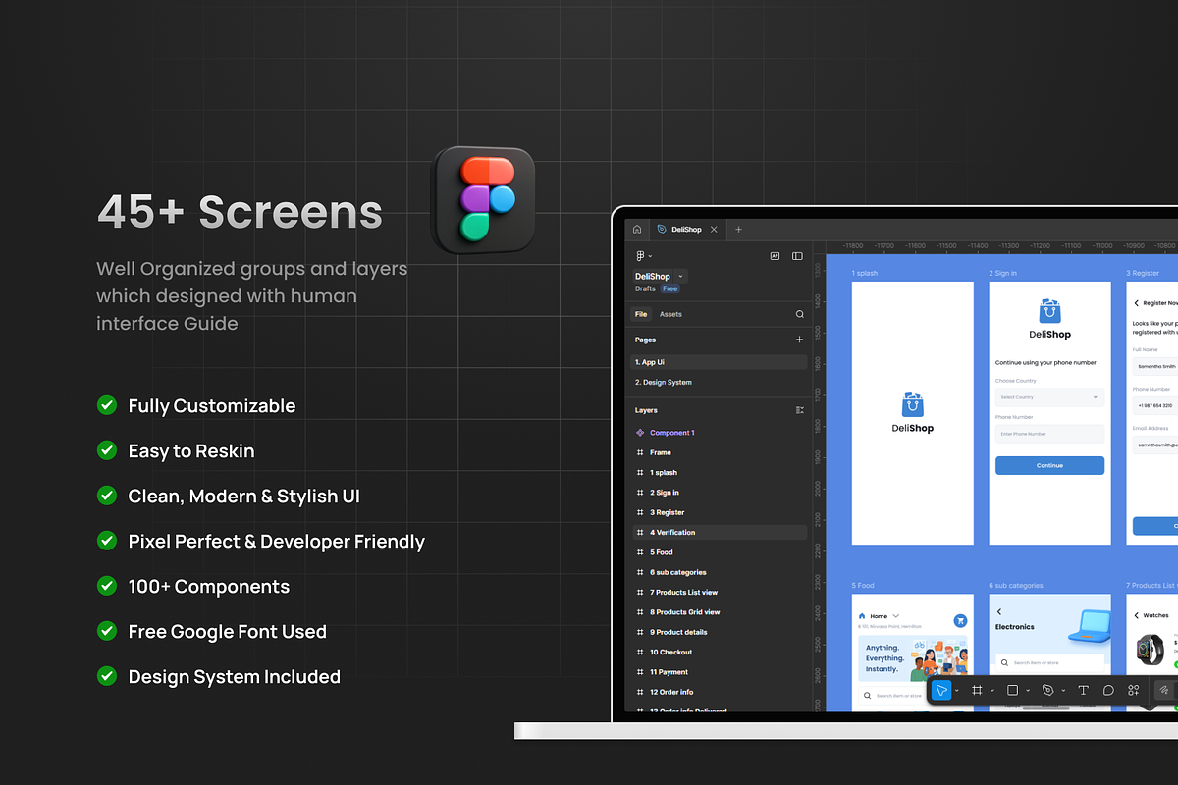
Task: Click the search icon beside Assets
Action: [x=800, y=314]
